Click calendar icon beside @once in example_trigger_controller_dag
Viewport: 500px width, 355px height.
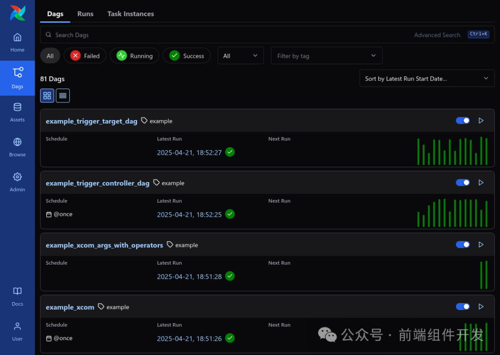[49, 214]
